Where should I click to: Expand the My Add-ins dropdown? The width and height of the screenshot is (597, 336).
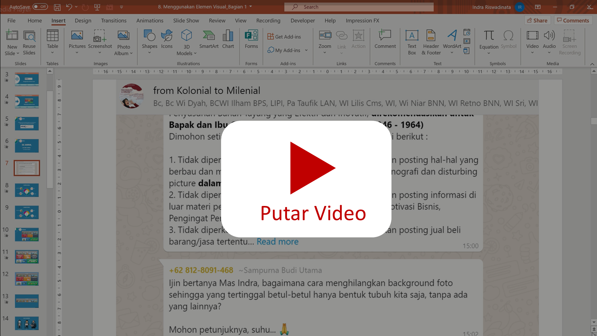point(306,50)
